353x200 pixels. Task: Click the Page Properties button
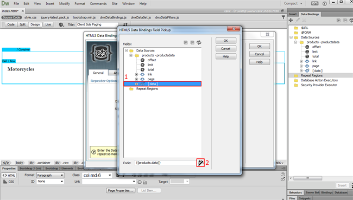121,191
